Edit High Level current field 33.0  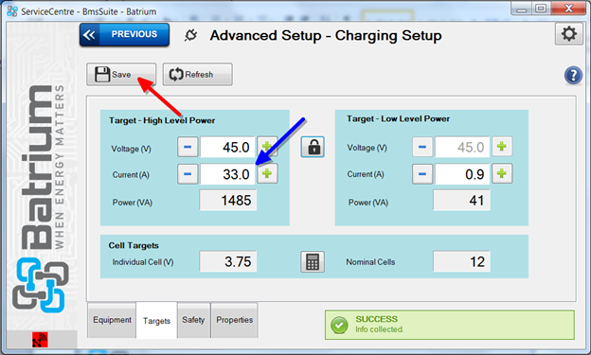tap(227, 174)
